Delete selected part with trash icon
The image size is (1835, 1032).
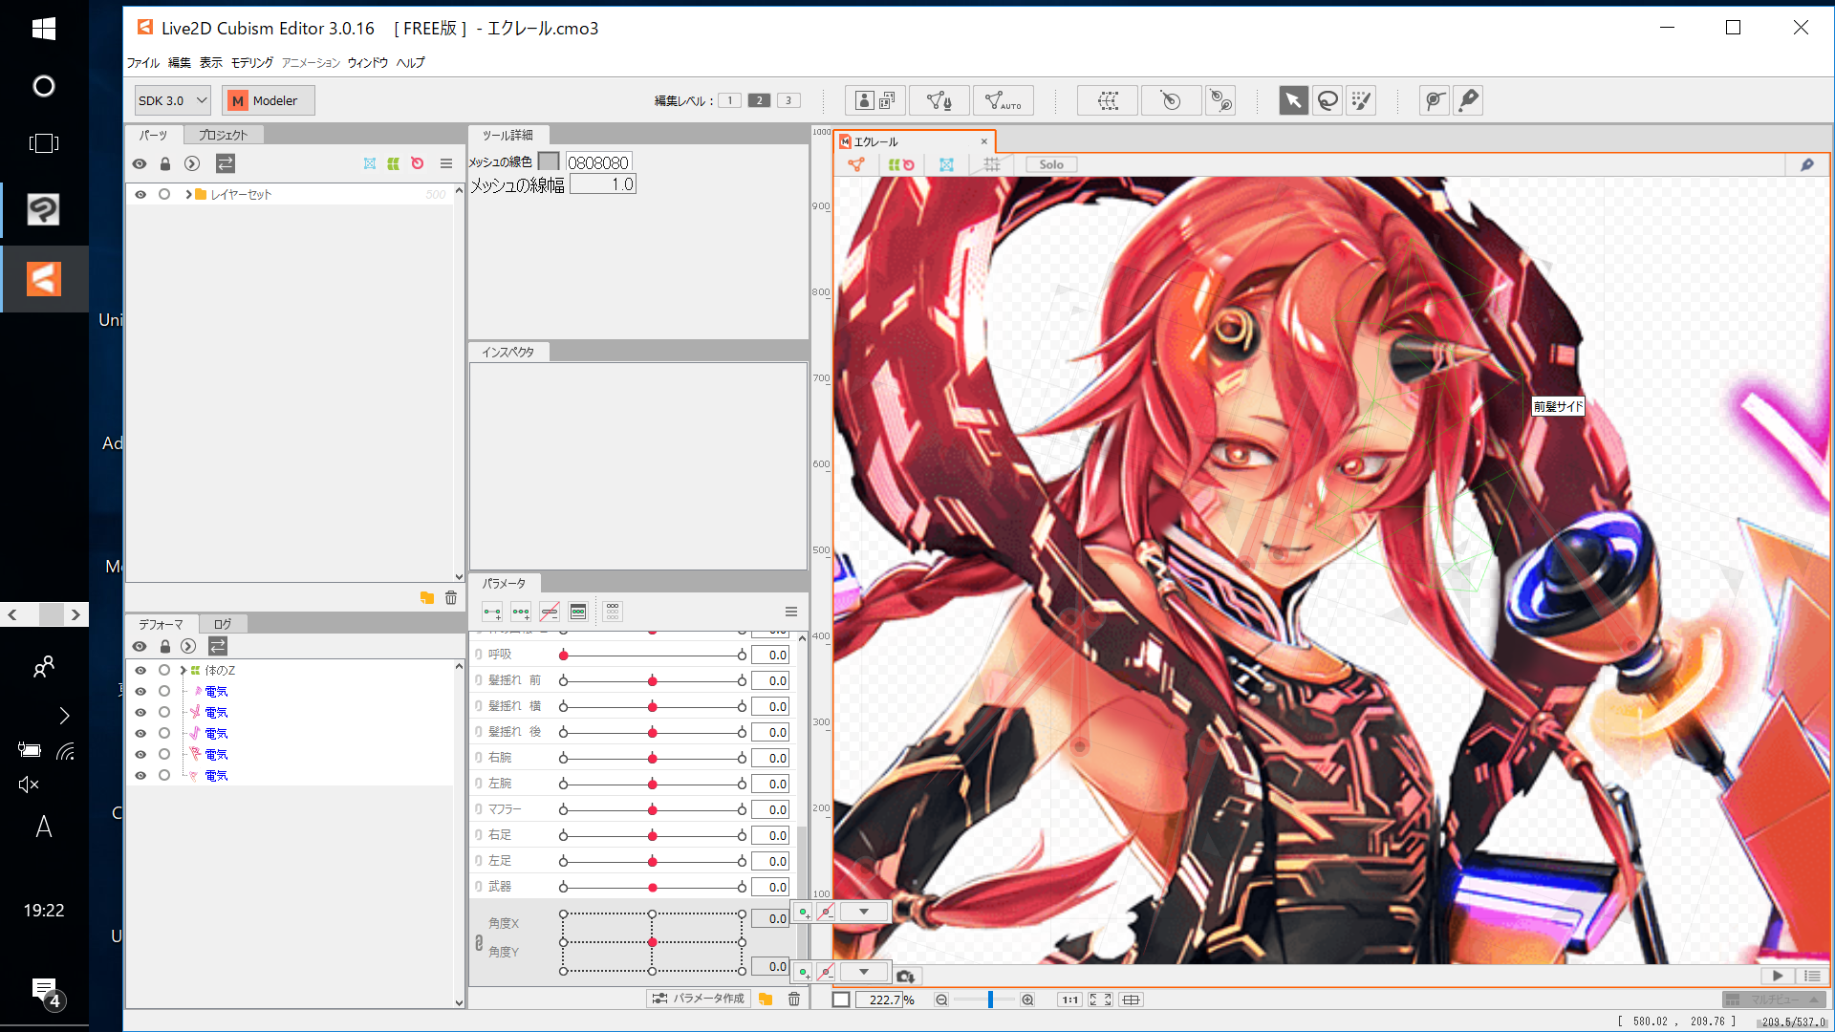pyautogui.click(x=451, y=598)
